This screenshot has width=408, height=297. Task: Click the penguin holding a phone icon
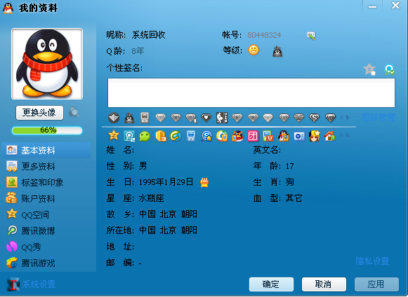284,136
